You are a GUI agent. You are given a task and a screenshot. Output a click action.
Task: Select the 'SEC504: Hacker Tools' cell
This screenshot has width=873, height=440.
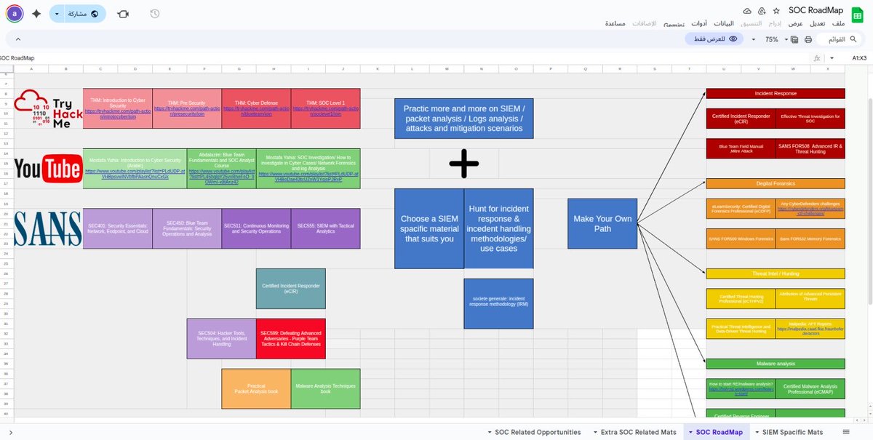[x=221, y=338]
